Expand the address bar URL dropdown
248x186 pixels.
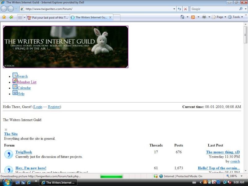[174, 9]
